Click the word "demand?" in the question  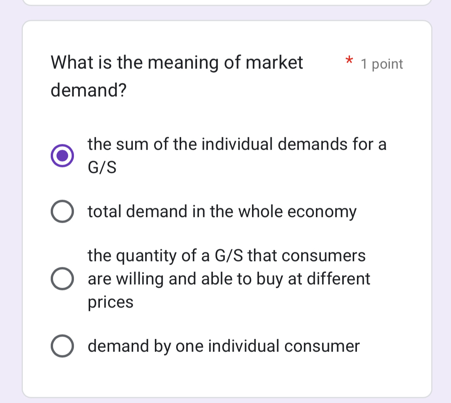(x=89, y=91)
